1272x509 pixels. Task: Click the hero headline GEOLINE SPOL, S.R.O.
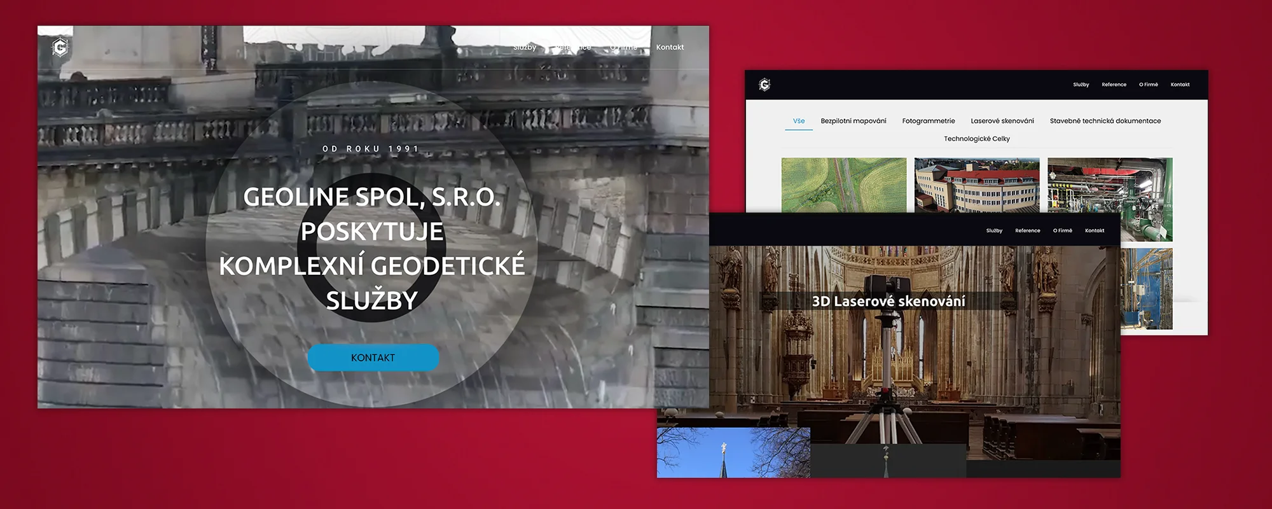click(x=372, y=197)
